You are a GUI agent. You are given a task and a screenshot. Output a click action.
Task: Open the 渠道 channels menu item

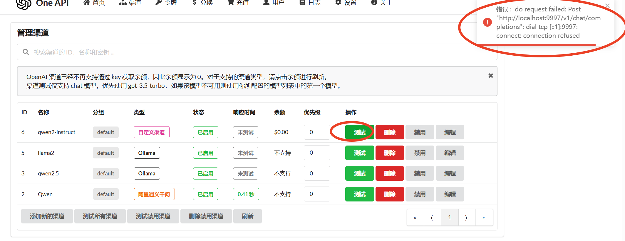click(x=130, y=3)
